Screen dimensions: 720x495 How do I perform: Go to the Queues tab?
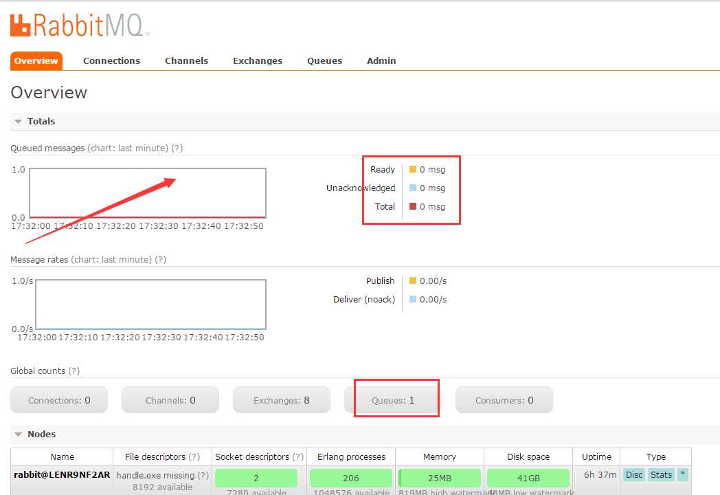325,60
